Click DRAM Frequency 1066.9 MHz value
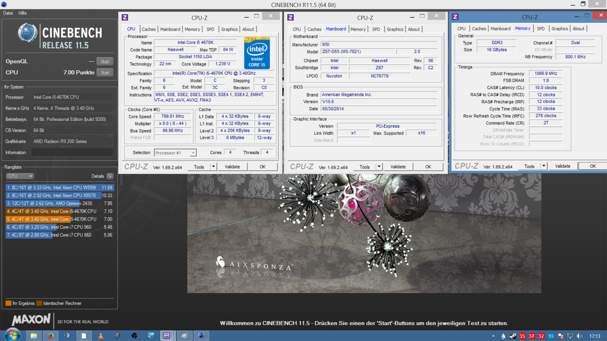 [x=546, y=73]
